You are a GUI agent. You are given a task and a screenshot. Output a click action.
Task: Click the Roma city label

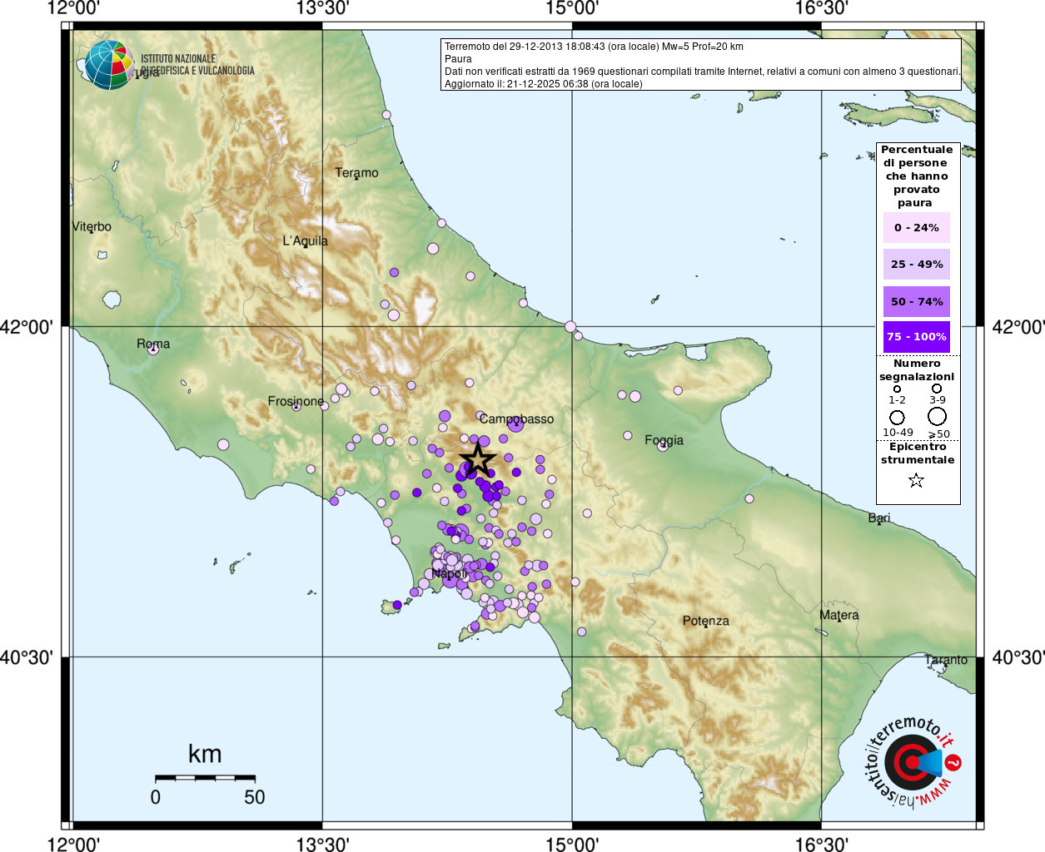pos(153,344)
